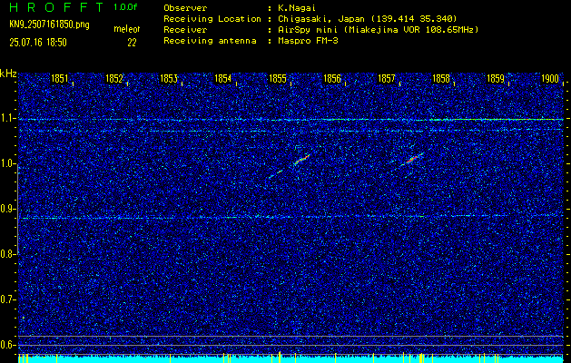
Task: Click the 0.7 kHz axis label
Action: click(6, 299)
